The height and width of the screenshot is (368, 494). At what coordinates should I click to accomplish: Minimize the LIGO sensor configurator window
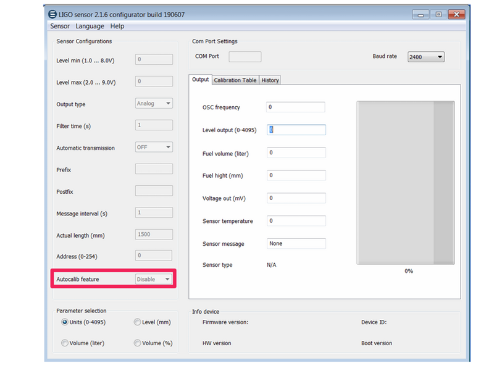(421, 14)
